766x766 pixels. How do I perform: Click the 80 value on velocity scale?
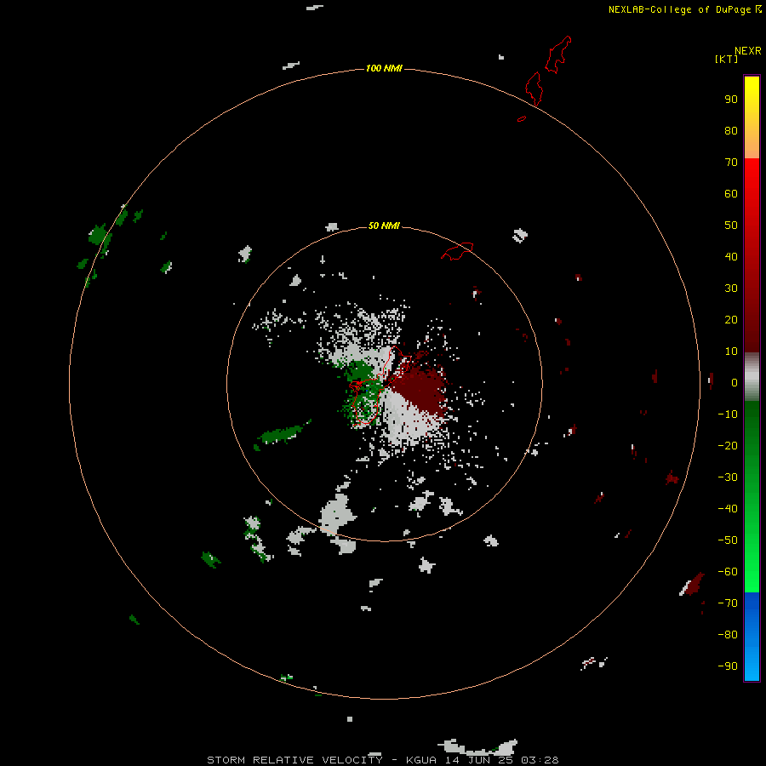tap(731, 130)
